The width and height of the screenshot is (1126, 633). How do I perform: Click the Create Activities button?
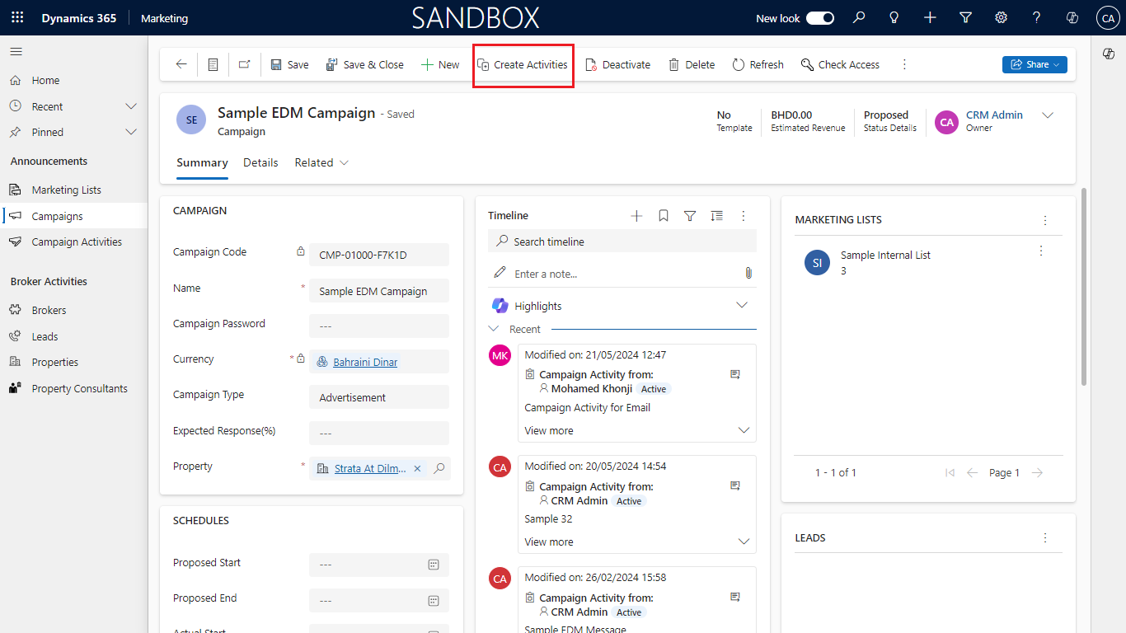point(523,64)
